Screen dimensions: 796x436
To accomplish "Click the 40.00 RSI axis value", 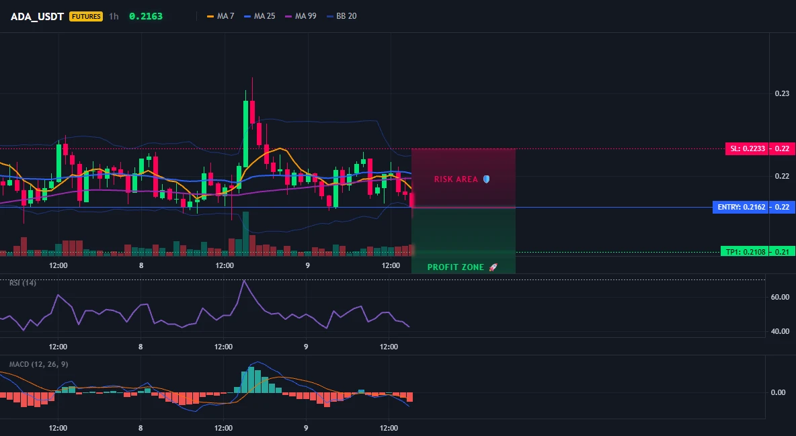I will [780, 331].
